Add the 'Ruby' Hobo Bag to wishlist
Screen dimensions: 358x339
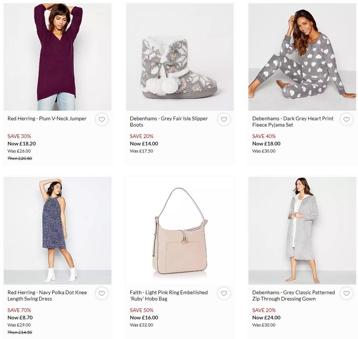tap(224, 293)
